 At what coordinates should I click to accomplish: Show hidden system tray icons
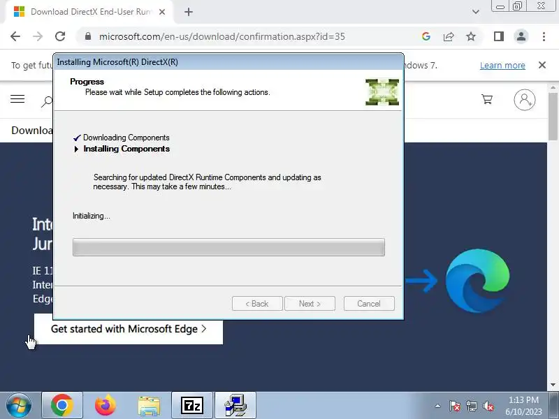[x=438, y=406]
